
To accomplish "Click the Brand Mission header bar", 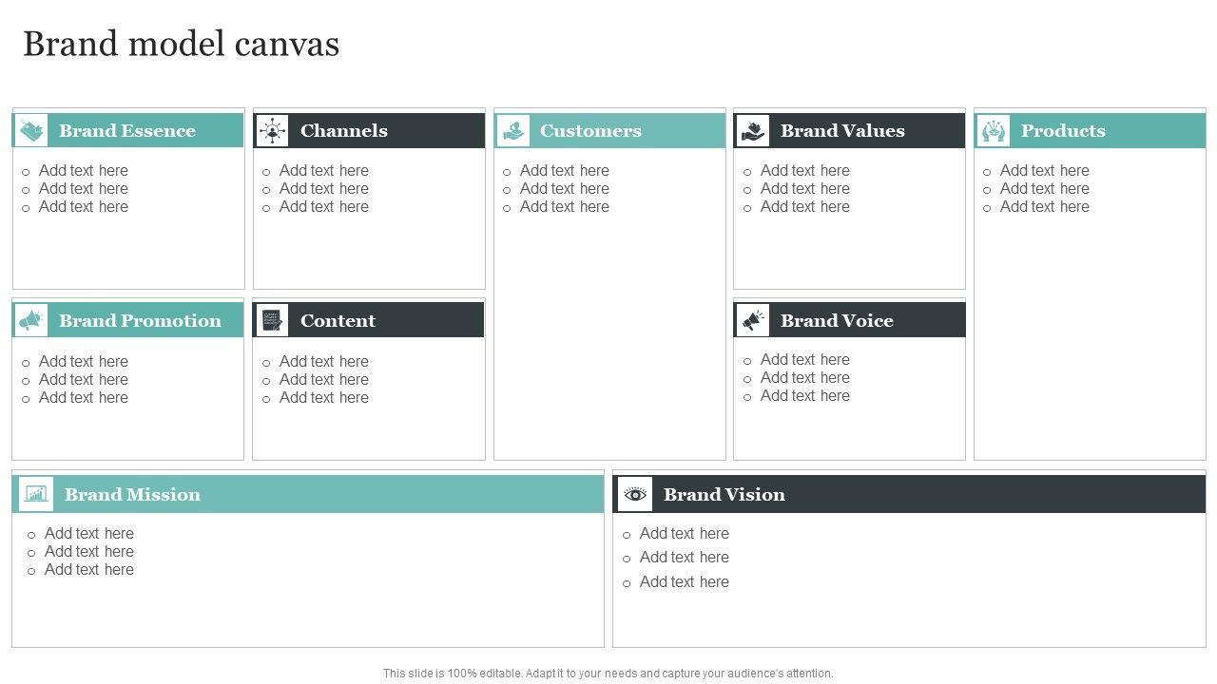I will click(380, 494).
